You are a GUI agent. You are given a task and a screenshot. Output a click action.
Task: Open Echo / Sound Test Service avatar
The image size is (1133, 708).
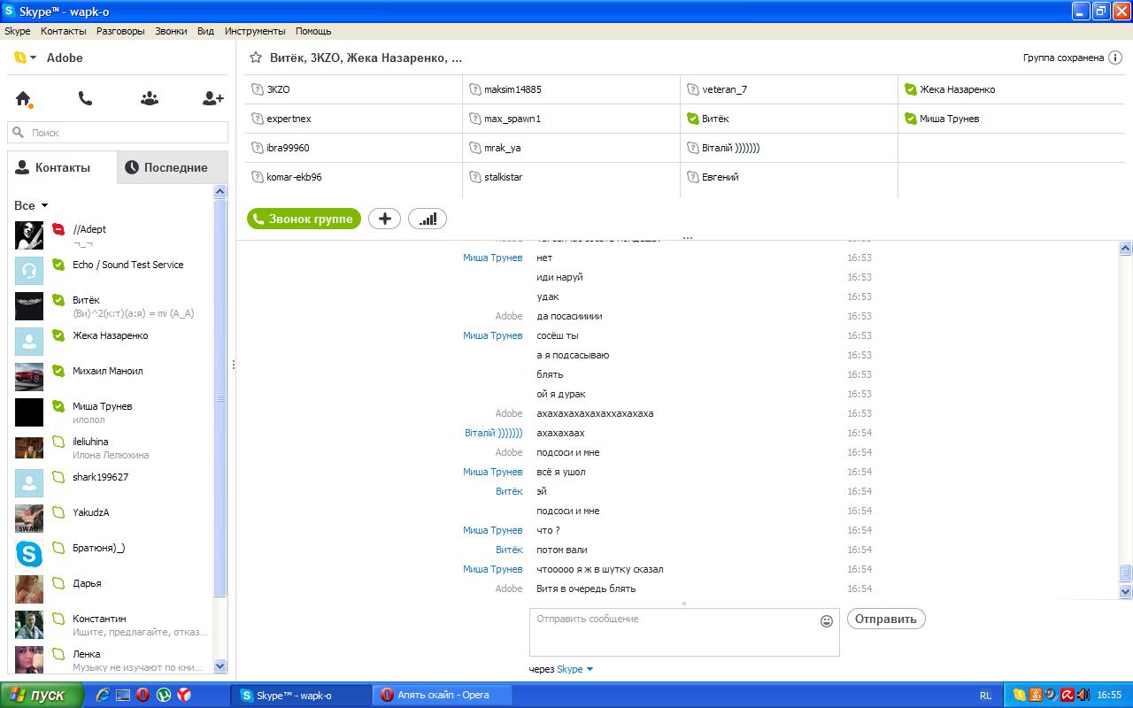pos(29,271)
